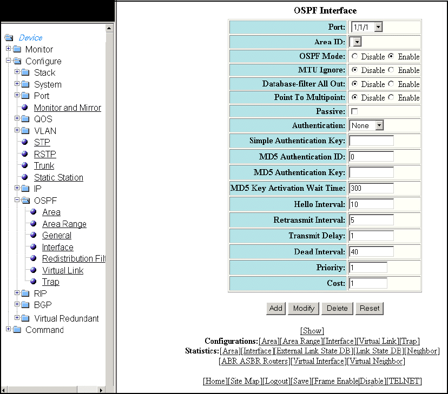The image size is (448, 394).
Task: Click the bullet icon beside Virtual Link
Action: coord(34,270)
